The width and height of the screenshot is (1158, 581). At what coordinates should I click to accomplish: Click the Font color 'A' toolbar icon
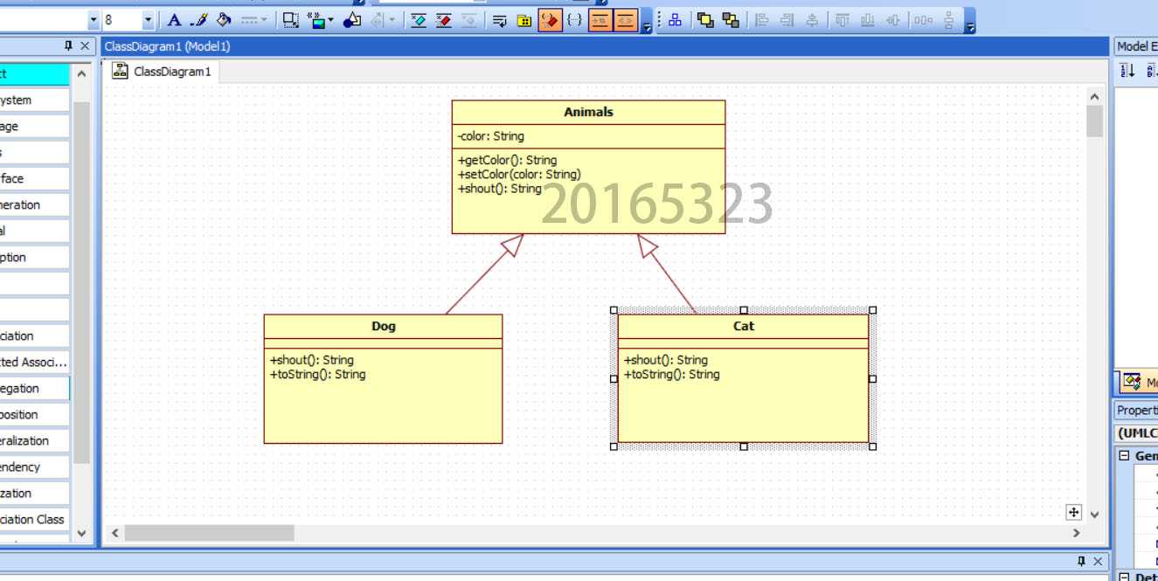(x=174, y=20)
